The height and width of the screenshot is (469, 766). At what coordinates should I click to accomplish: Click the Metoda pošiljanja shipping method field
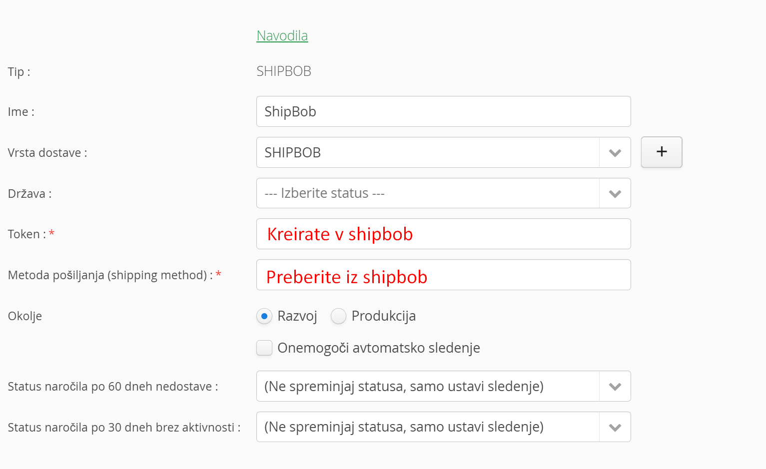pos(443,275)
